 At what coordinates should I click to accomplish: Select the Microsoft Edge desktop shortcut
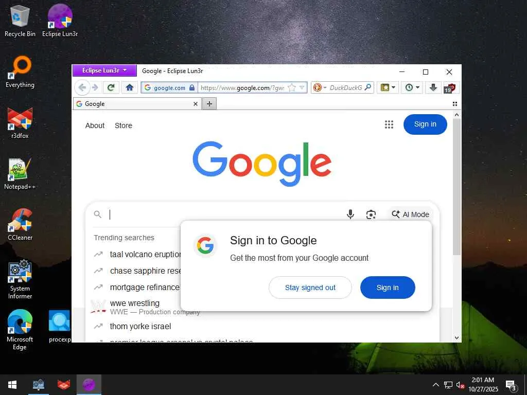20,330
